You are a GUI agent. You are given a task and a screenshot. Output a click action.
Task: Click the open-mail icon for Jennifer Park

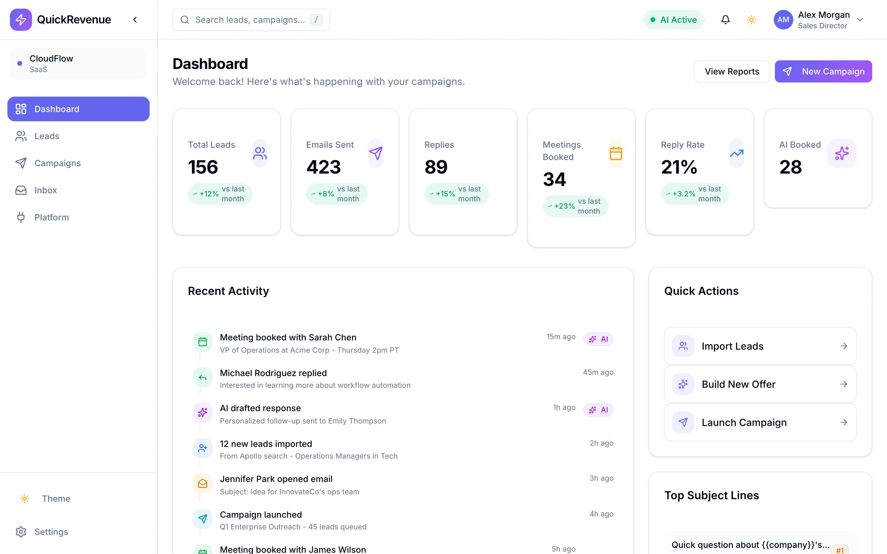203,483
